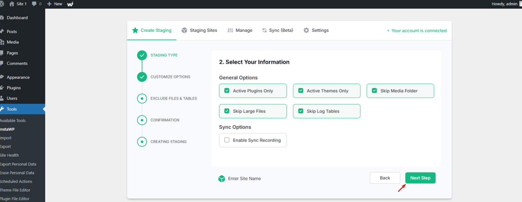522x202 pixels.
Task: Disable the Skip Large Files checkbox
Action: (227, 111)
